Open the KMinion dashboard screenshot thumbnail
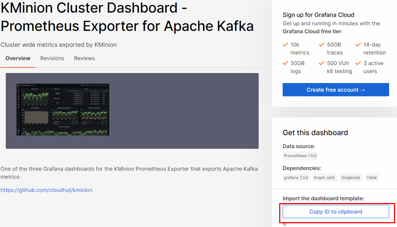The image size is (397, 227). [63, 110]
